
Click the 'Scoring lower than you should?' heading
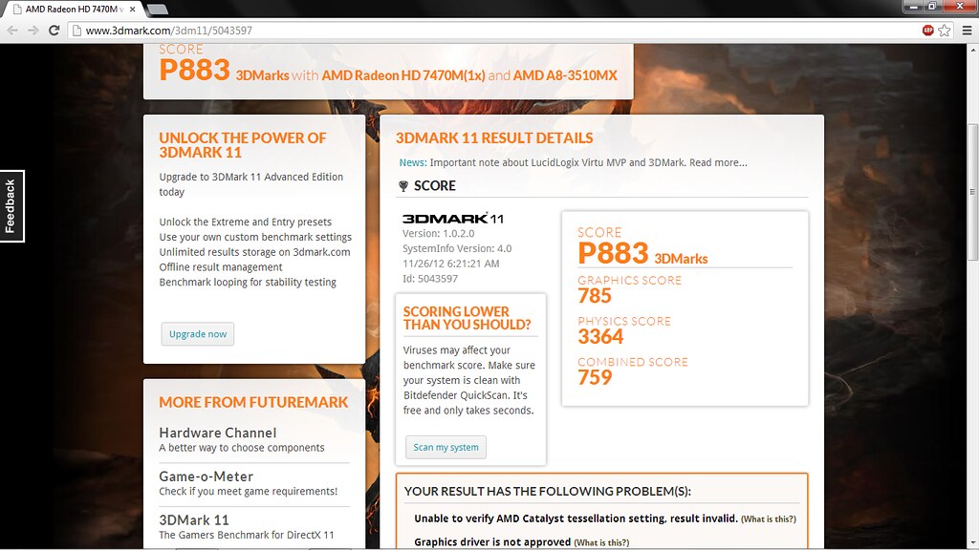coord(467,318)
